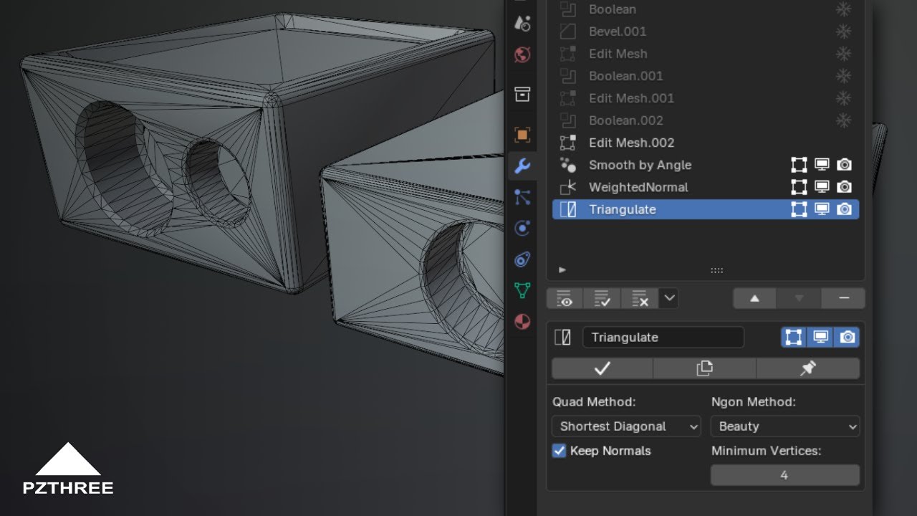The width and height of the screenshot is (917, 516).
Task: Open the World properties tab
Action: [522, 54]
